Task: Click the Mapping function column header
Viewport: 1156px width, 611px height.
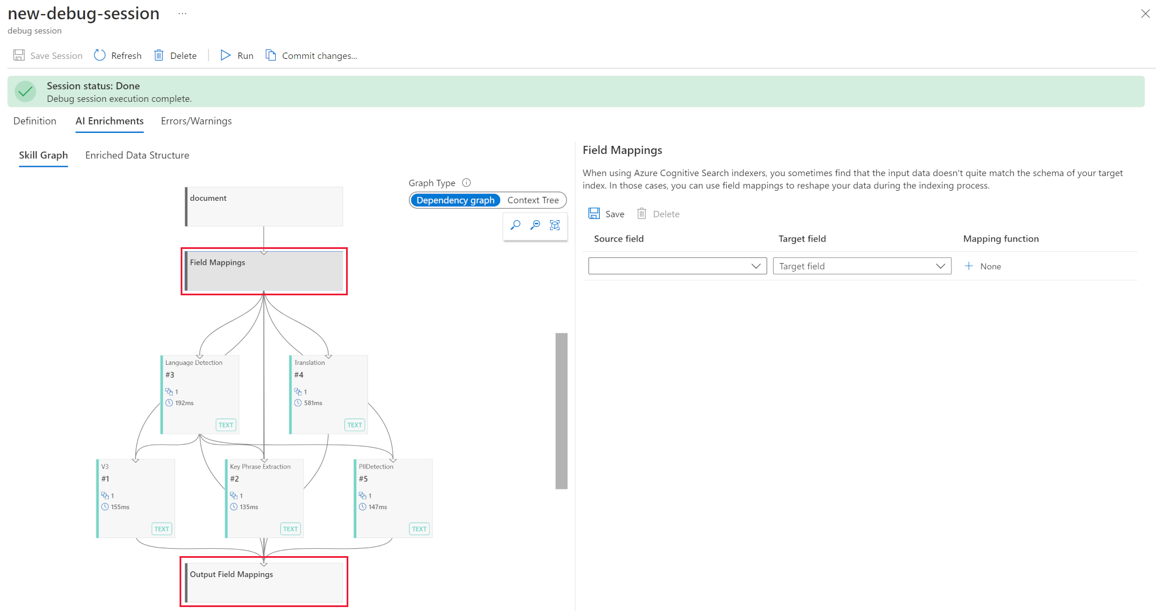Action: [1001, 239]
